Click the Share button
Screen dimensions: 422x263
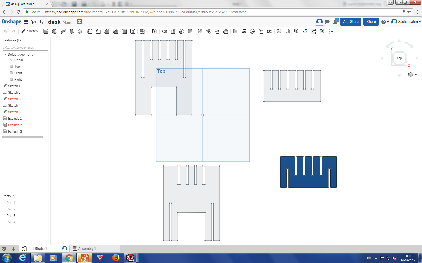(x=371, y=22)
